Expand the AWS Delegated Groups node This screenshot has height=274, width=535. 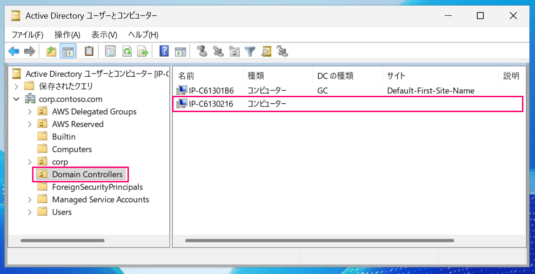click(30, 112)
